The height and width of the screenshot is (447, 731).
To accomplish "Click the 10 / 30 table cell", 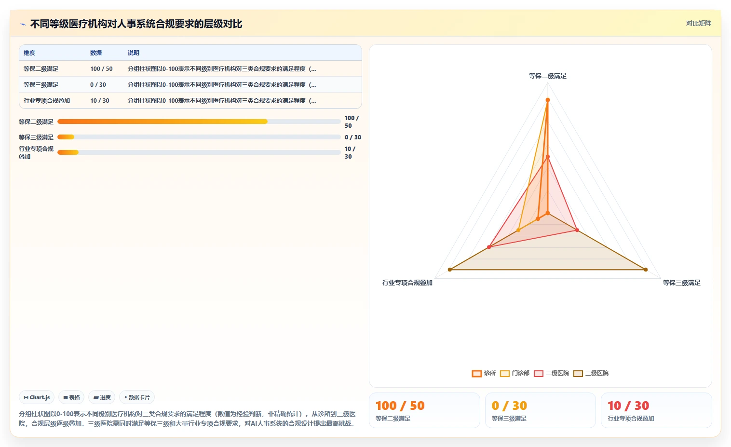I will pos(100,101).
